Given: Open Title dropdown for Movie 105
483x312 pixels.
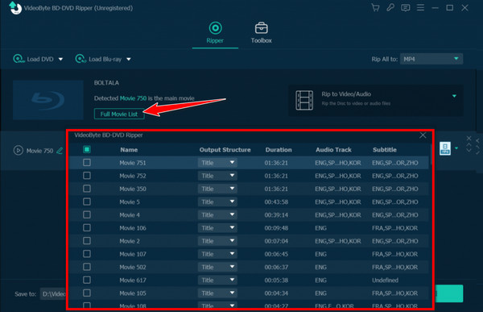Looking at the screenshot, I should [x=217, y=293].
